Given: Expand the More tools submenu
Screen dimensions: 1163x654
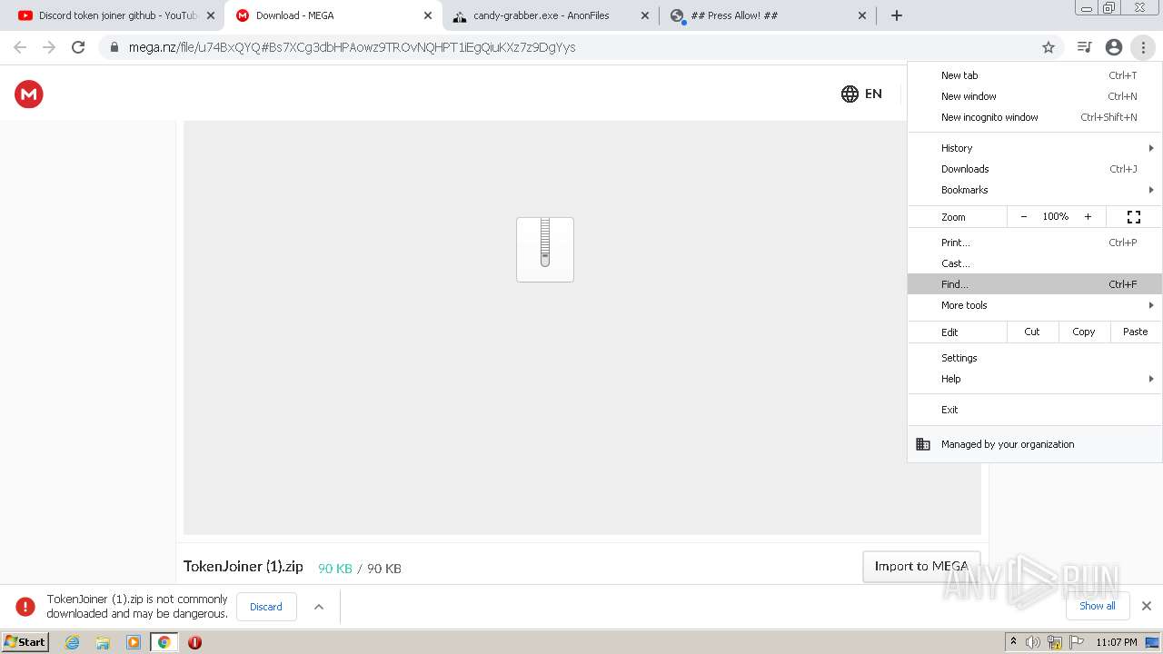Looking at the screenshot, I should click(x=1035, y=305).
